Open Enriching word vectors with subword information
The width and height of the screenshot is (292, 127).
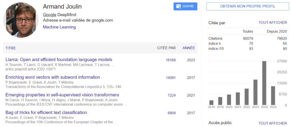point(53,77)
